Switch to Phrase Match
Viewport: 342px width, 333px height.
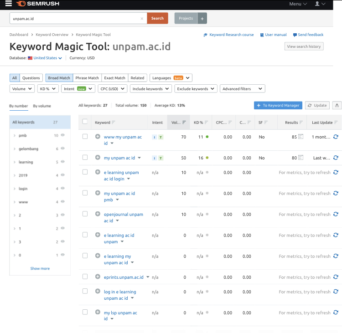[87, 78]
